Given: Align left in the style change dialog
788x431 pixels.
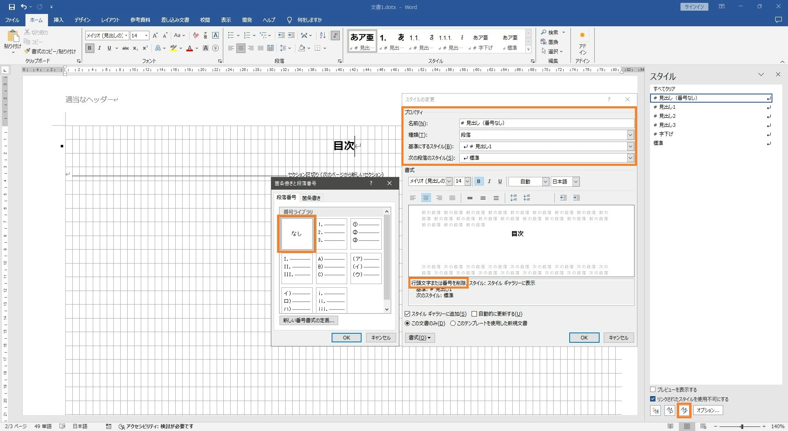Looking at the screenshot, I should click(x=413, y=198).
